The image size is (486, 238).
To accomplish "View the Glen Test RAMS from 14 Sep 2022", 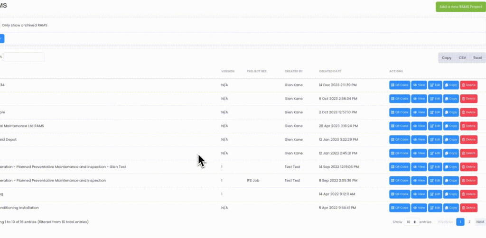I will [419, 167].
